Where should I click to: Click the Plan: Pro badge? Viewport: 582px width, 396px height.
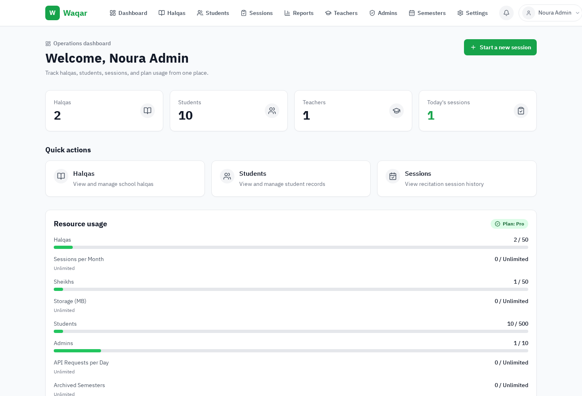509,224
